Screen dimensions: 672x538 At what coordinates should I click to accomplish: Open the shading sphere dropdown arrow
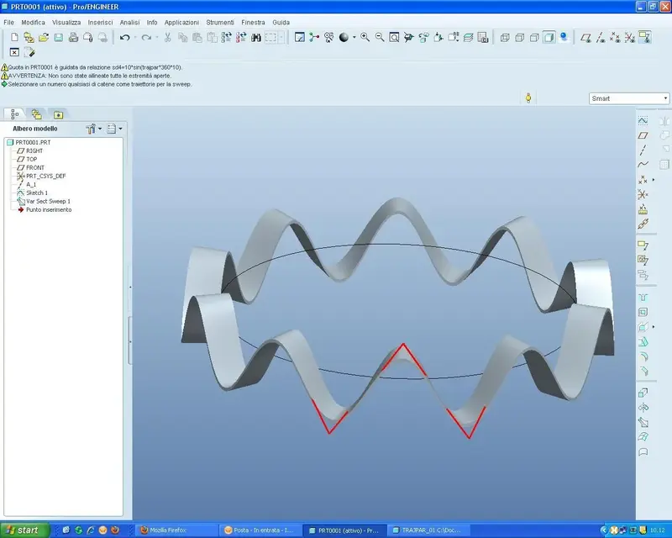[354, 37]
